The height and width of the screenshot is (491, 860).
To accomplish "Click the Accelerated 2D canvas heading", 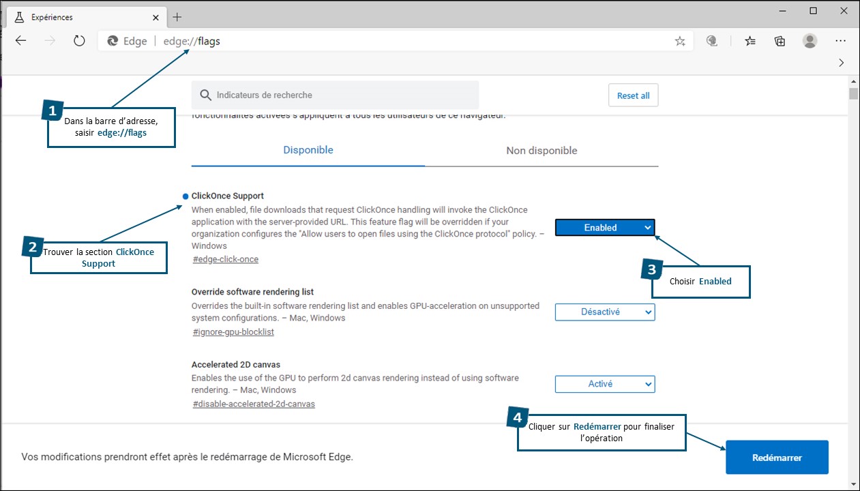I will click(x=236, y=364).
